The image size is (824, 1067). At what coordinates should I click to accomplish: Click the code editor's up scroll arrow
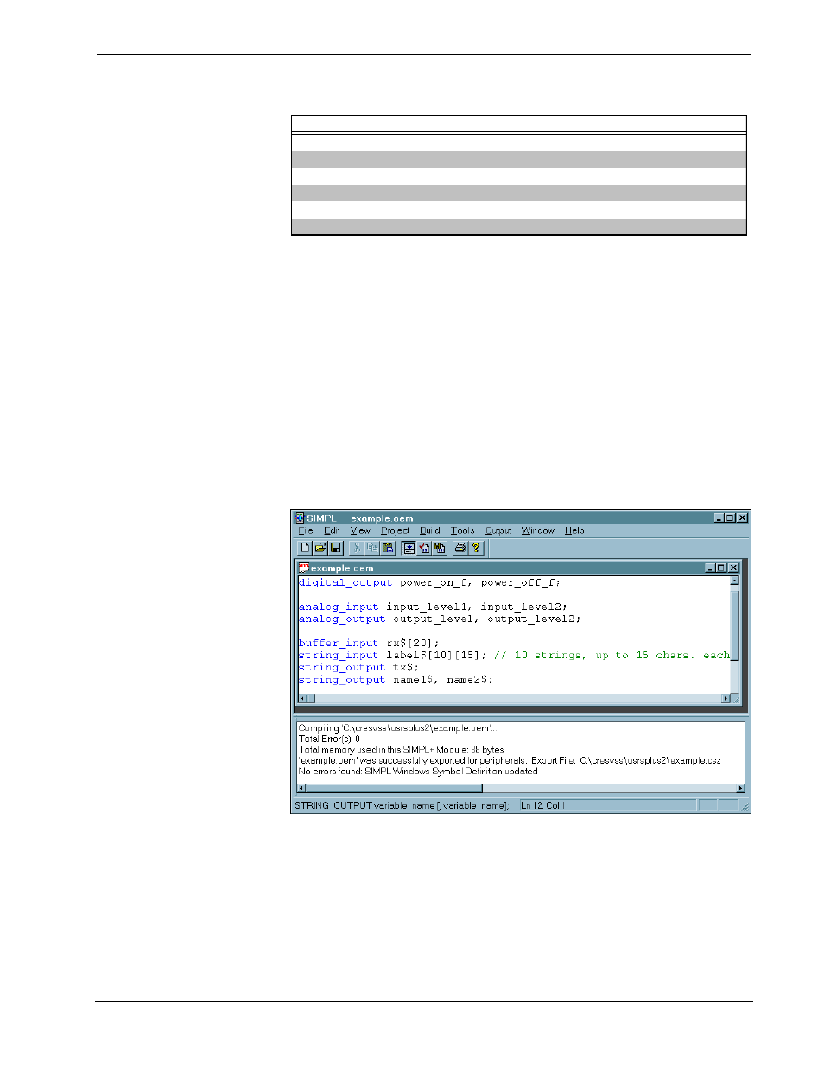point(735,581)
